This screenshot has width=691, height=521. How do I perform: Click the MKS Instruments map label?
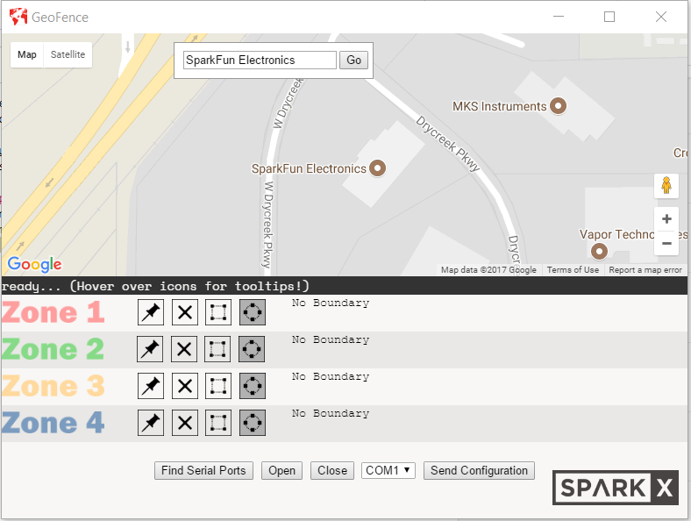499,107
